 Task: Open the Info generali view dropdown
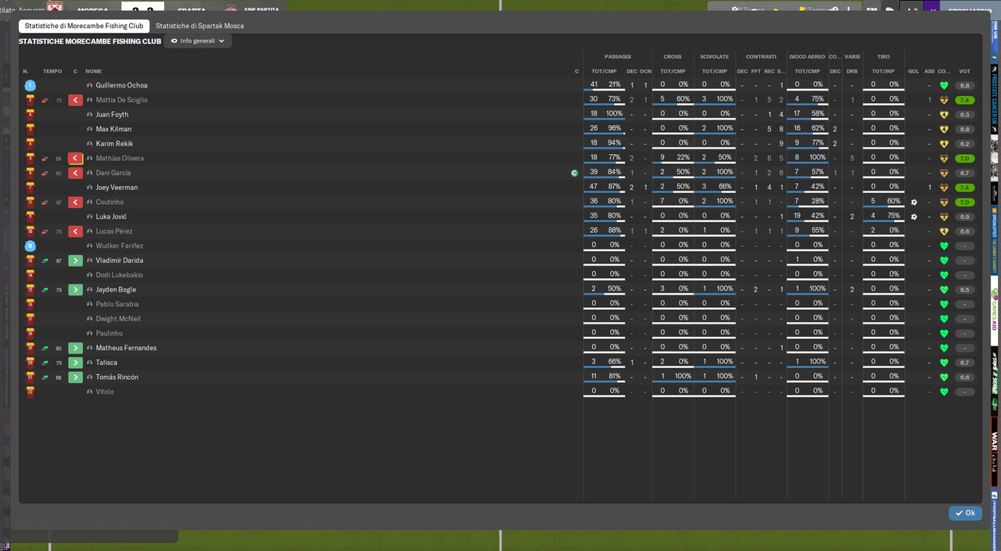click(198, 41)
